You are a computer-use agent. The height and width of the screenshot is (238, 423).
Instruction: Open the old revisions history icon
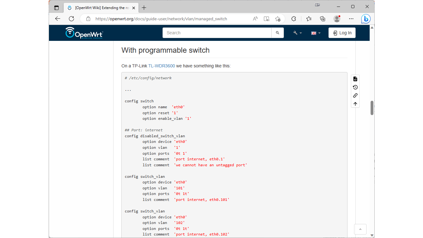(x=355, y=87)
